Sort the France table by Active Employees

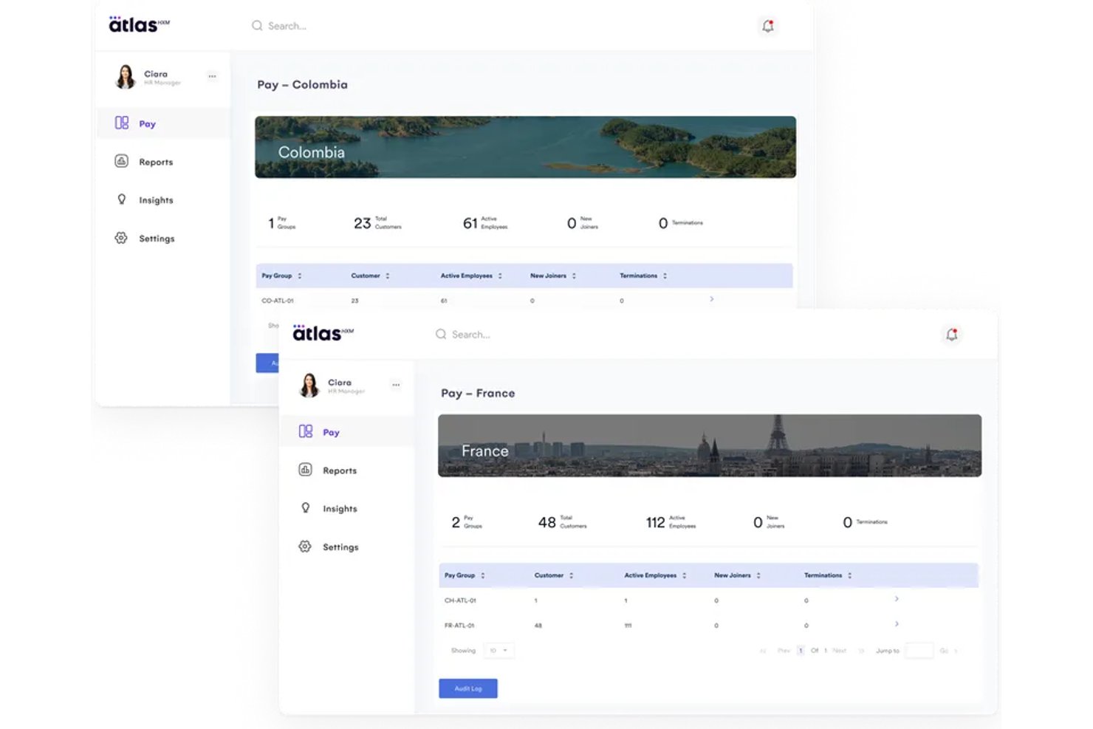point(685,575)
